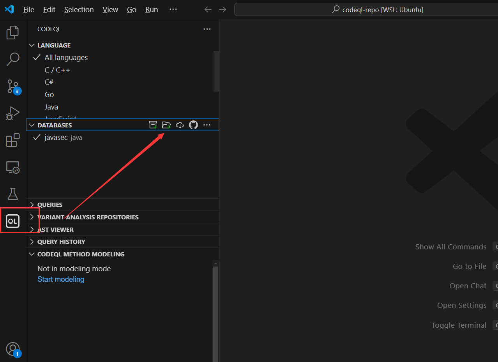
Task: Open the Go menu
Action: pos(132,9)
